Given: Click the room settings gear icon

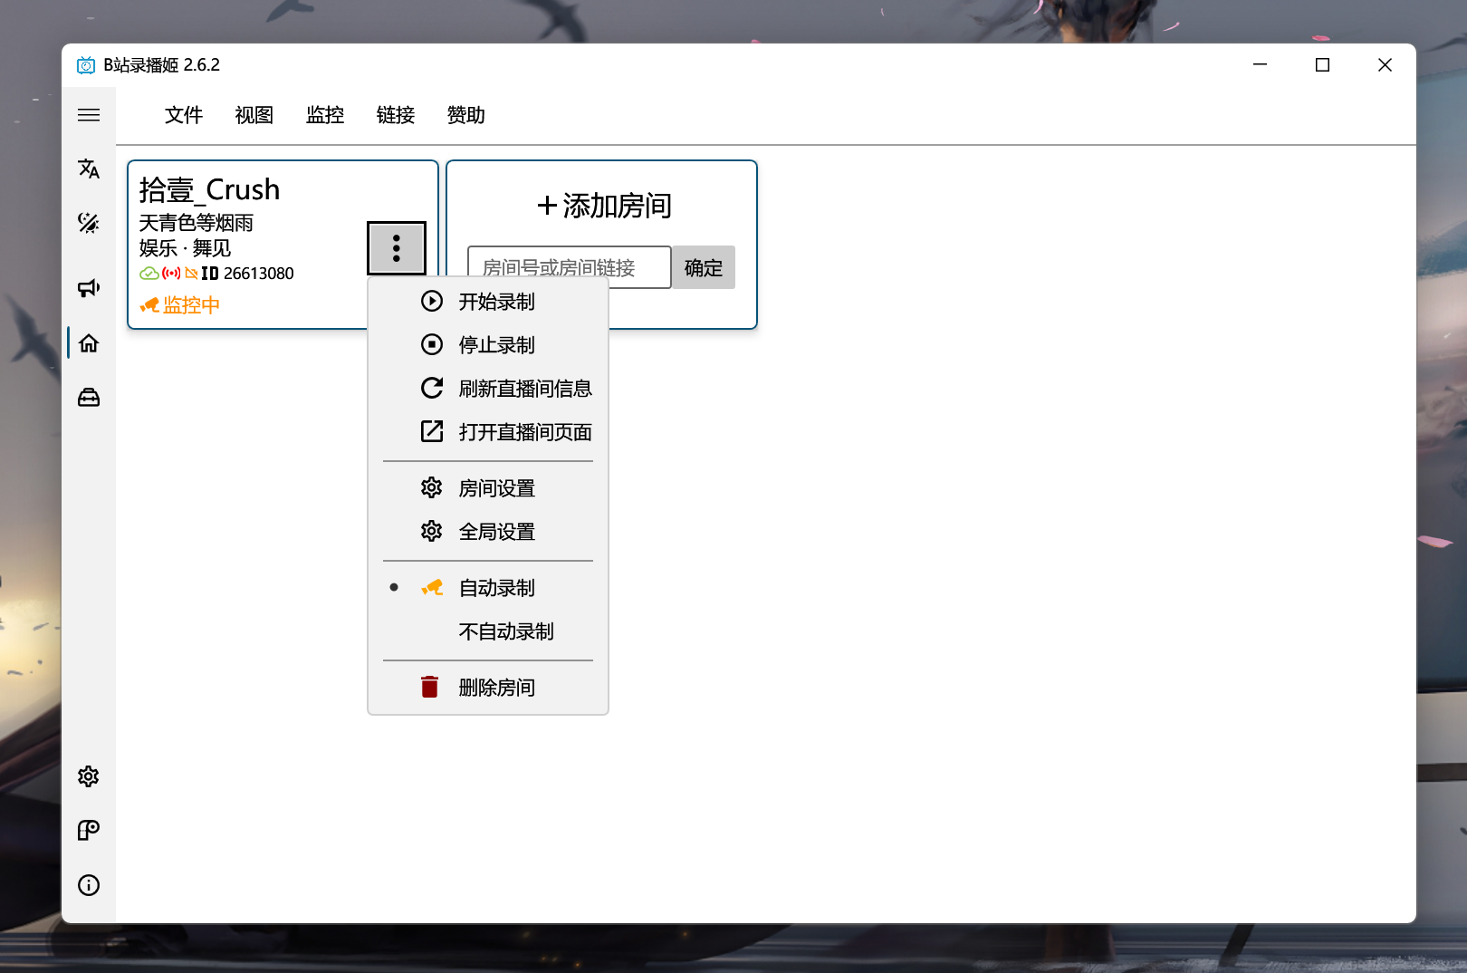Looking at the screenshot, I should click(x=432, y=487).
